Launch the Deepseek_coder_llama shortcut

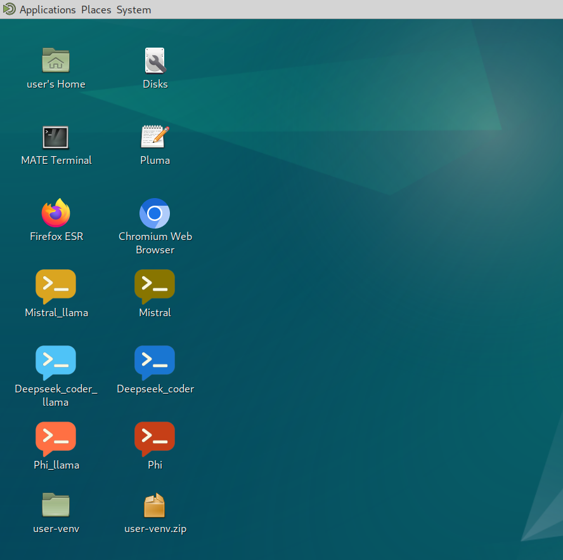click(56, 362)
